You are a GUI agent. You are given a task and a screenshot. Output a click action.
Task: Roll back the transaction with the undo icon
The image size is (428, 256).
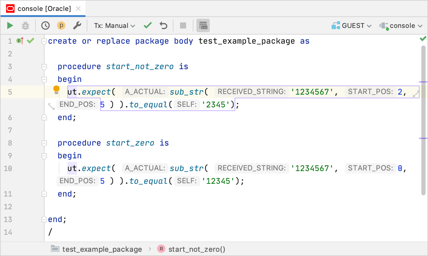point(163,25)
